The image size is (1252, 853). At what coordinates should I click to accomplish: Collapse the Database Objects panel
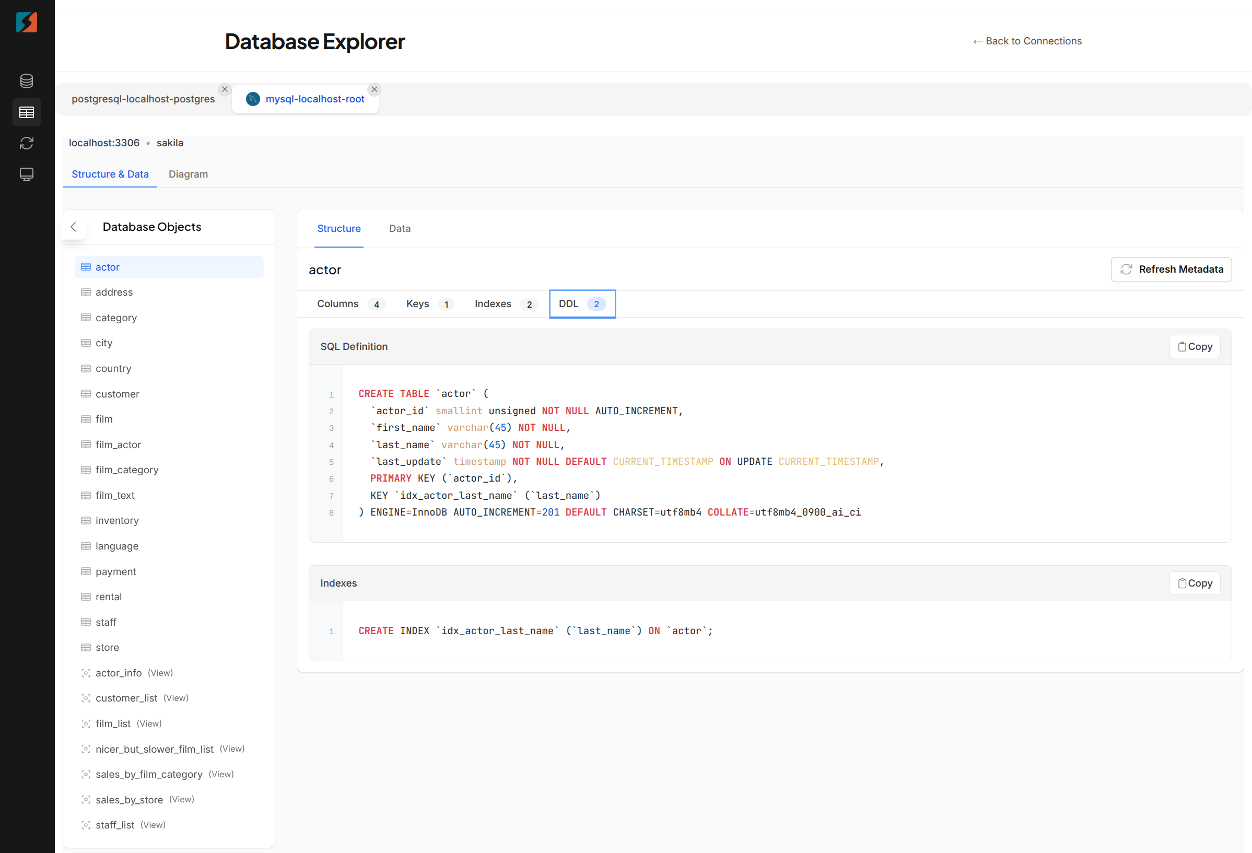coord(74,227)
